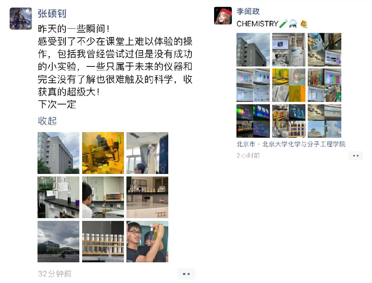372x283 pixels.
Task: View the lab bench with purple bottle photo
Action: (x=58, y=197)
